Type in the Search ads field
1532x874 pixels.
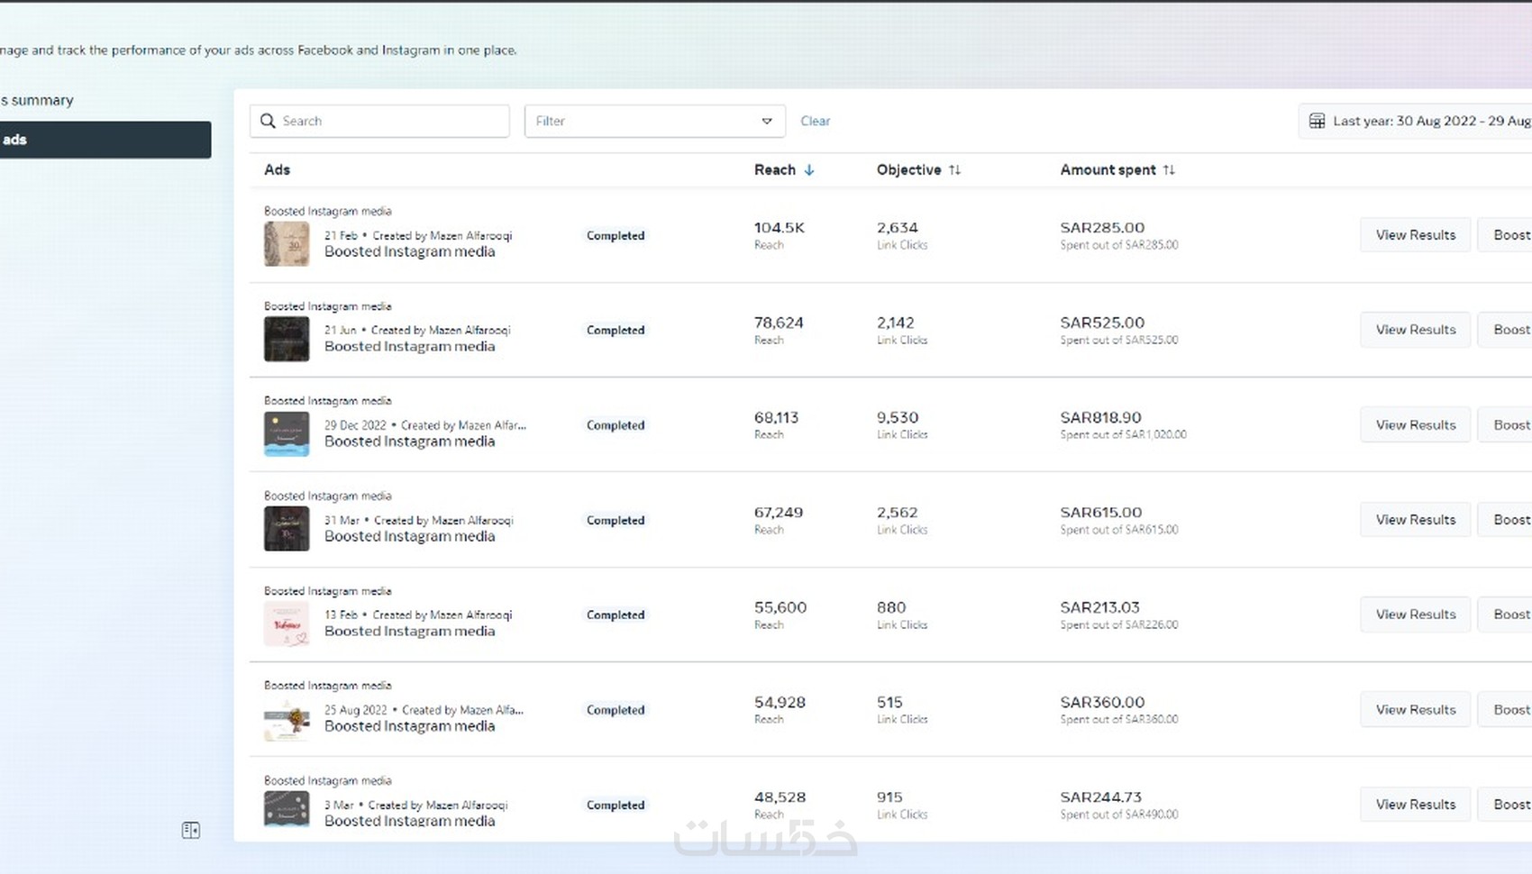392,121
